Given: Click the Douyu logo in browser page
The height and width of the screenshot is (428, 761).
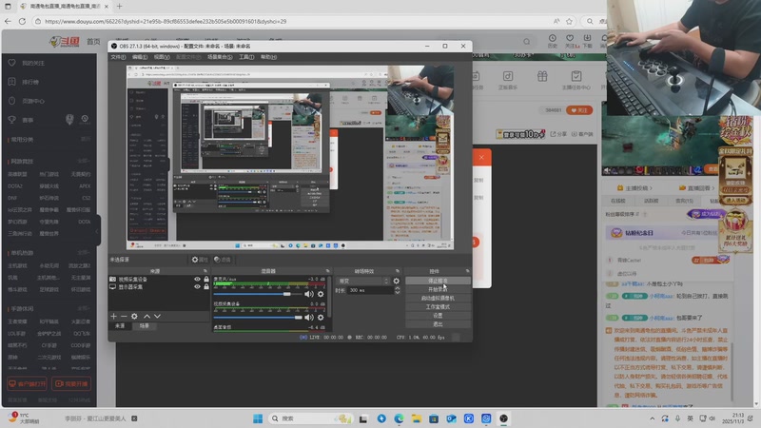Looking at the screenshot, I should coord(64,42).
